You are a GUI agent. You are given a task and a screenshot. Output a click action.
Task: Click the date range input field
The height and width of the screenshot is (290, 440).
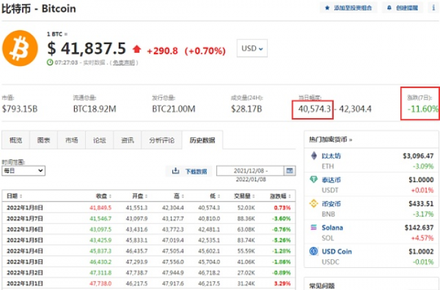pos(250,170)
